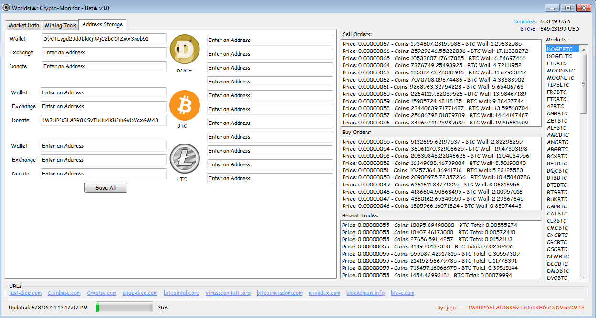Select LTCBTC in Markets list

click(x=563, y=63)
